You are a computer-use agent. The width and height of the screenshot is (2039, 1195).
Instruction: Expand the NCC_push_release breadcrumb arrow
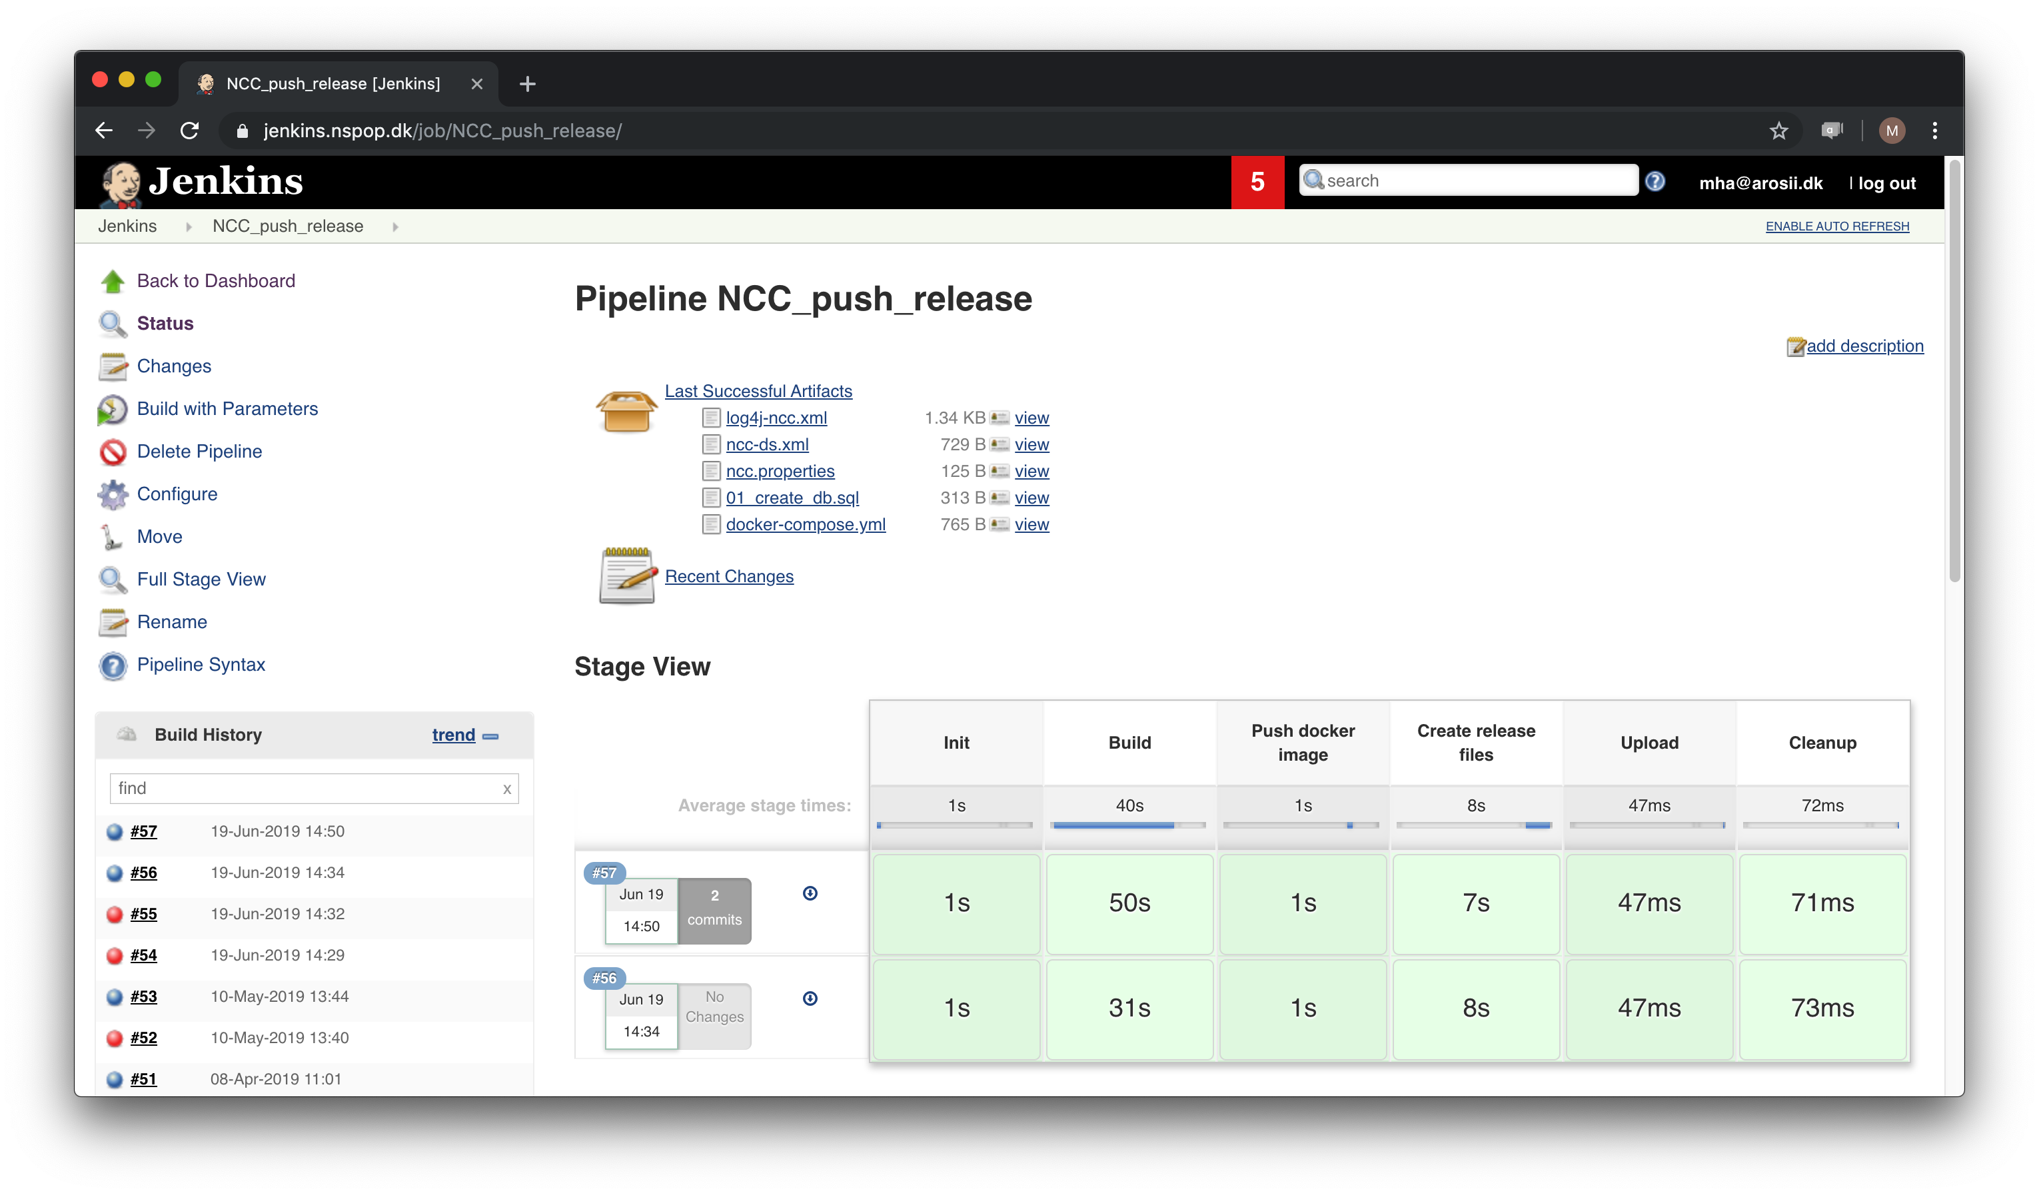tap(396, 227)
